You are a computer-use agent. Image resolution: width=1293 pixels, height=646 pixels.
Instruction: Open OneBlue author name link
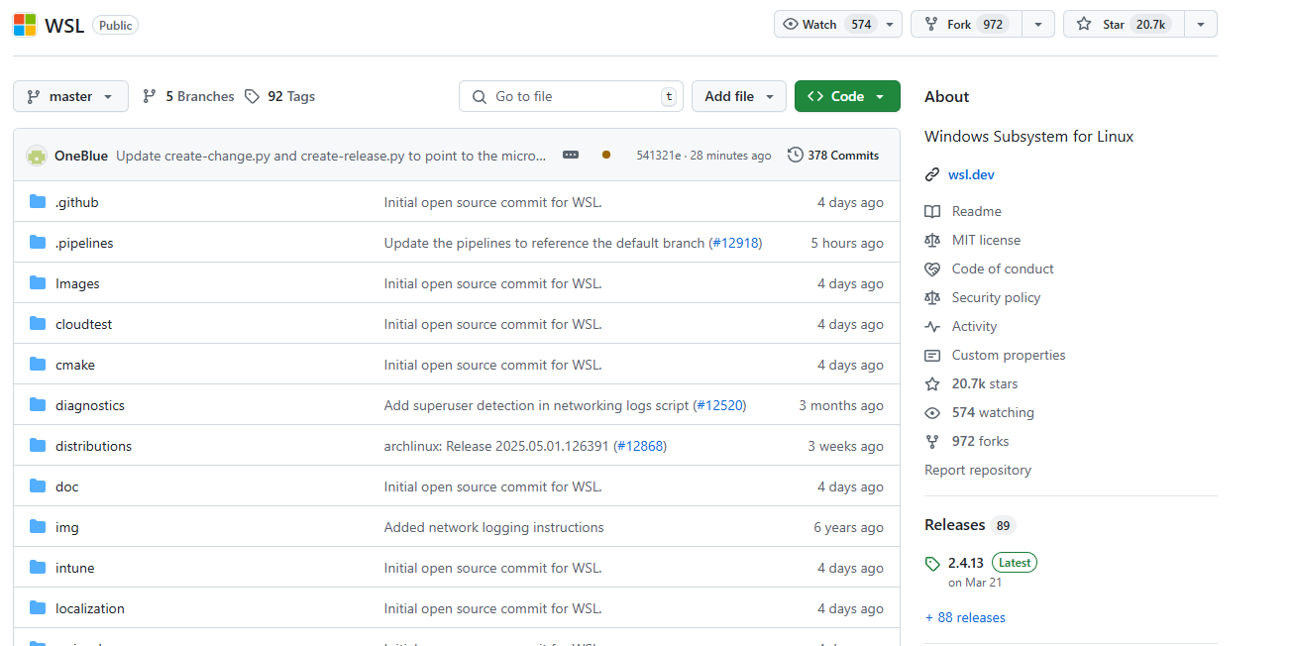coord(81,156)
